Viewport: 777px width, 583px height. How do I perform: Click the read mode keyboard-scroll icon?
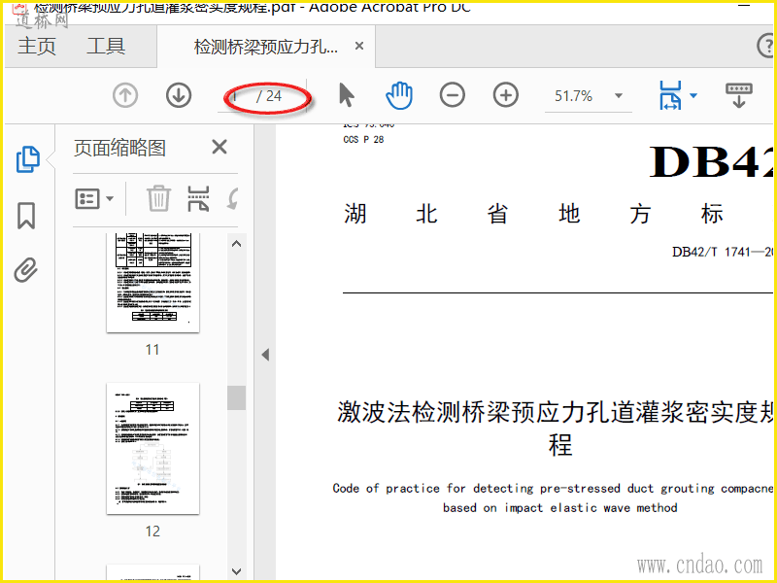tap(738, 95)
